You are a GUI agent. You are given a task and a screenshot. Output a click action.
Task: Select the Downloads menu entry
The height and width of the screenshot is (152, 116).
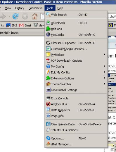76,23
